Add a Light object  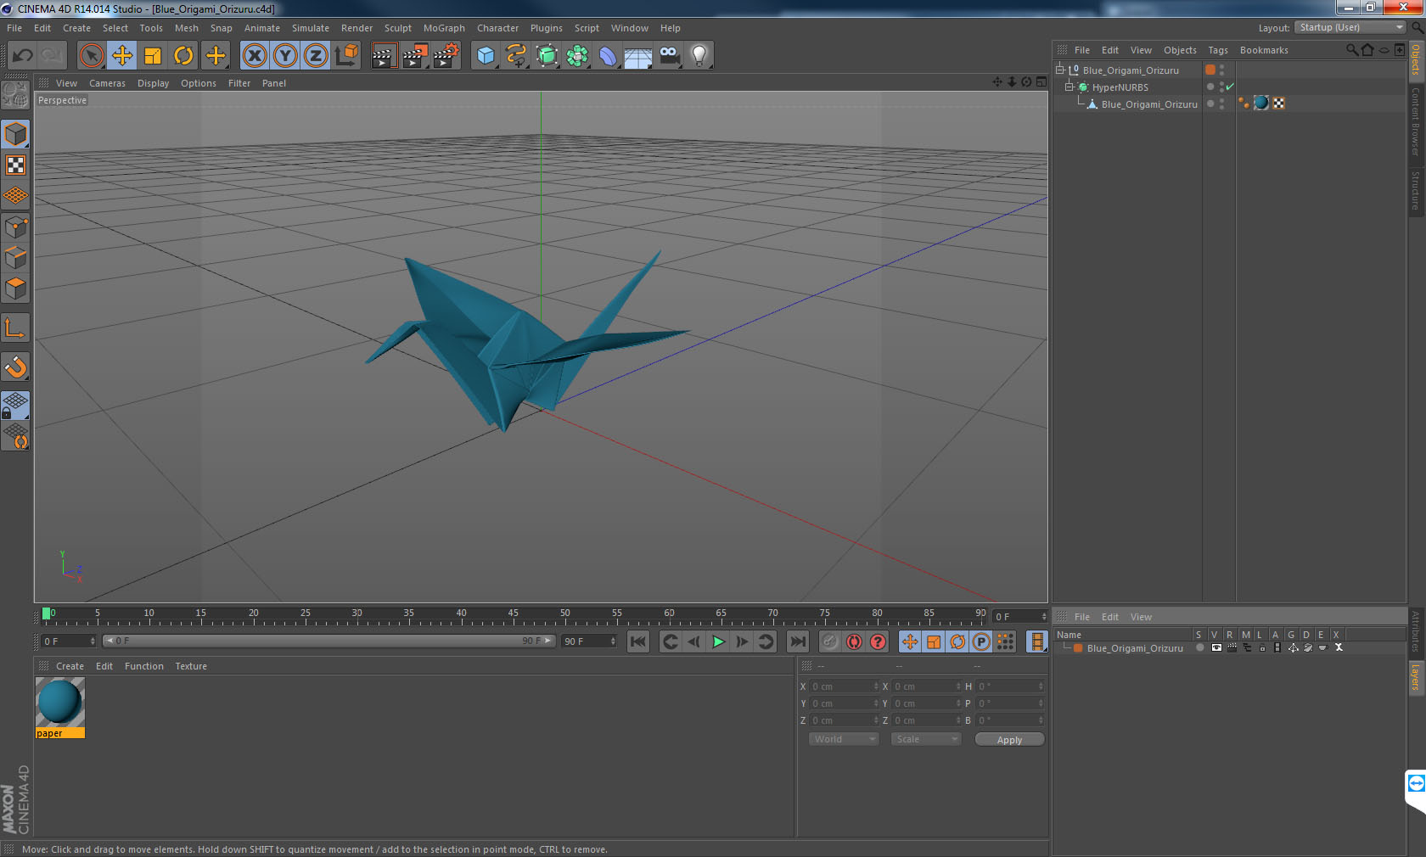[699, 56]
